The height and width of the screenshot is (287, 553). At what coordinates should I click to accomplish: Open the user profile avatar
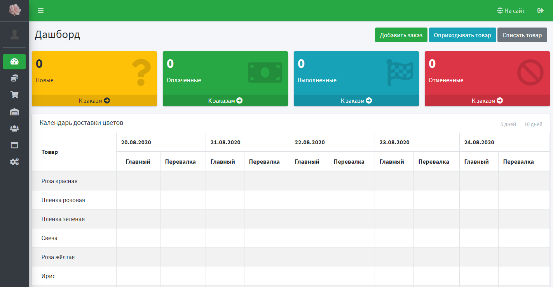coord(14,35)
